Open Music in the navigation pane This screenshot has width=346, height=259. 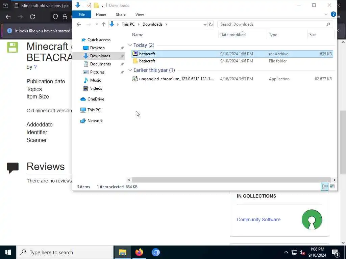coord(95,80)
